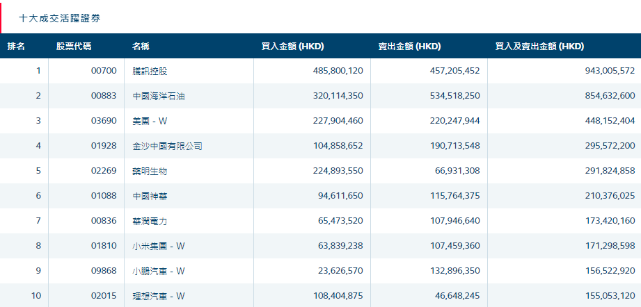This screenshot has width=641, height=307.
Task: Click the 股票代碼 column header
Action: click(x=74, y=47)
